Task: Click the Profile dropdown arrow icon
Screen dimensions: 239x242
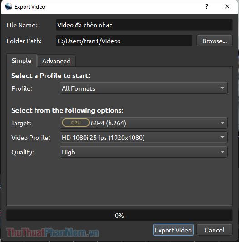Action: [222, 88]
